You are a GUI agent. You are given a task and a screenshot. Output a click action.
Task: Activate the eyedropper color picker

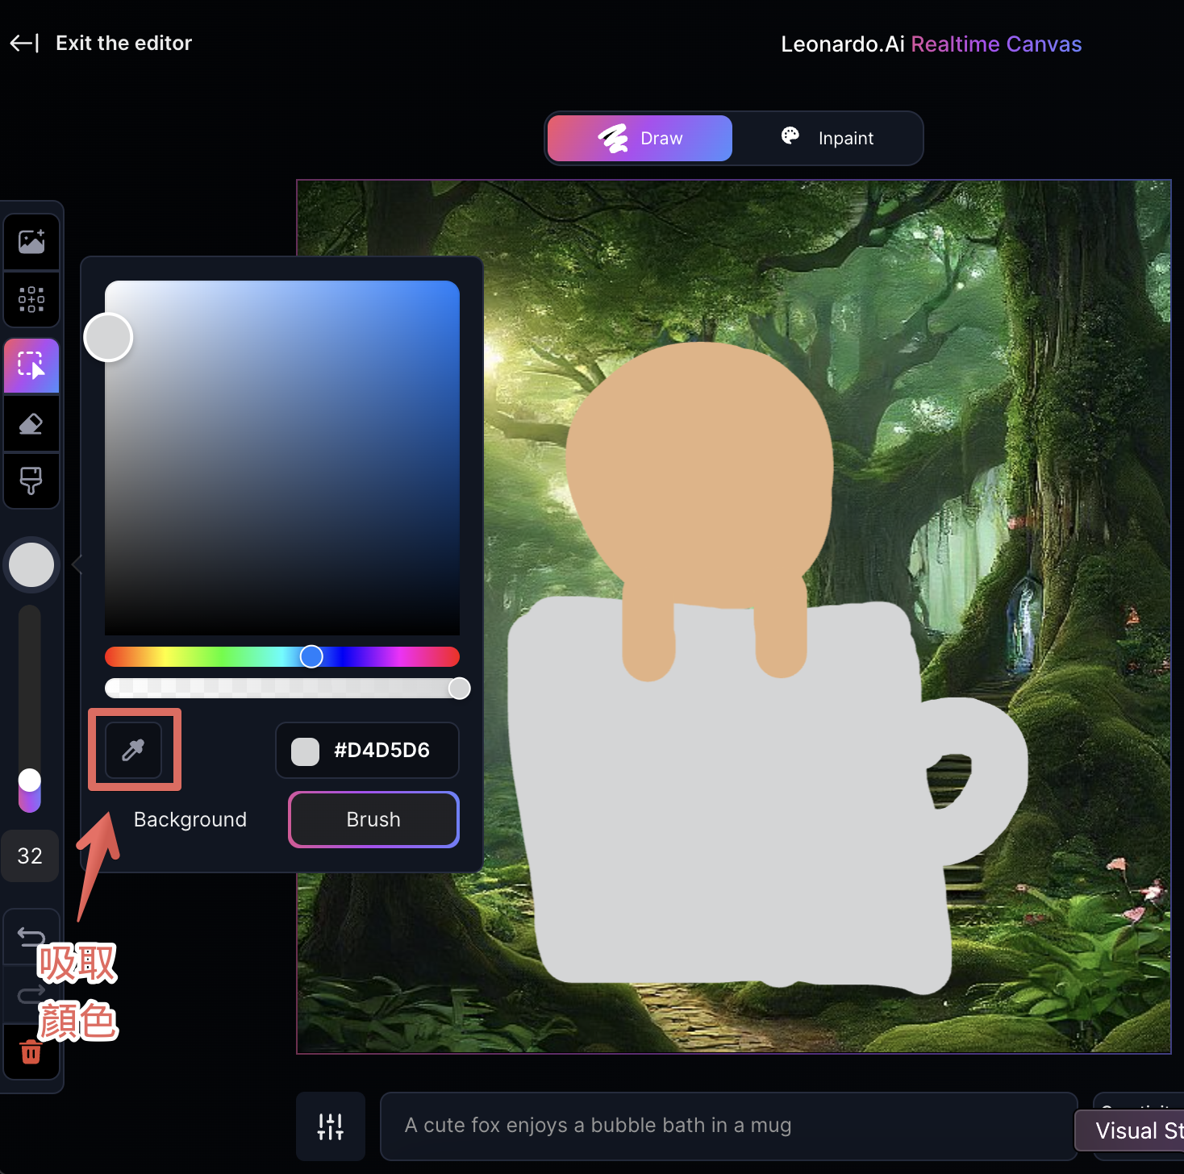134,749
